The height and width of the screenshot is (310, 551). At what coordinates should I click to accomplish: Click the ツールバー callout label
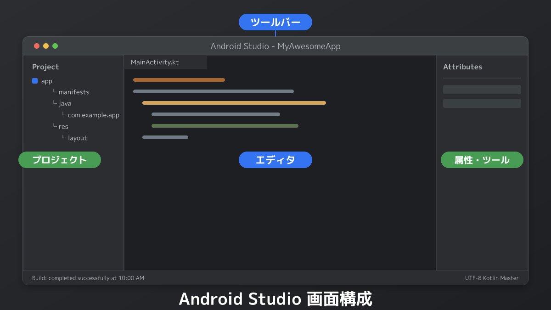275,22
